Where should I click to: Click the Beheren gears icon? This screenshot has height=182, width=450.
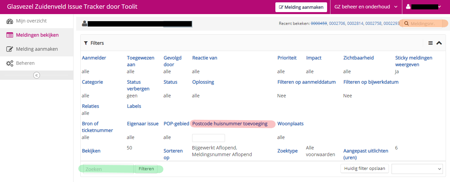tap(10, 63)
